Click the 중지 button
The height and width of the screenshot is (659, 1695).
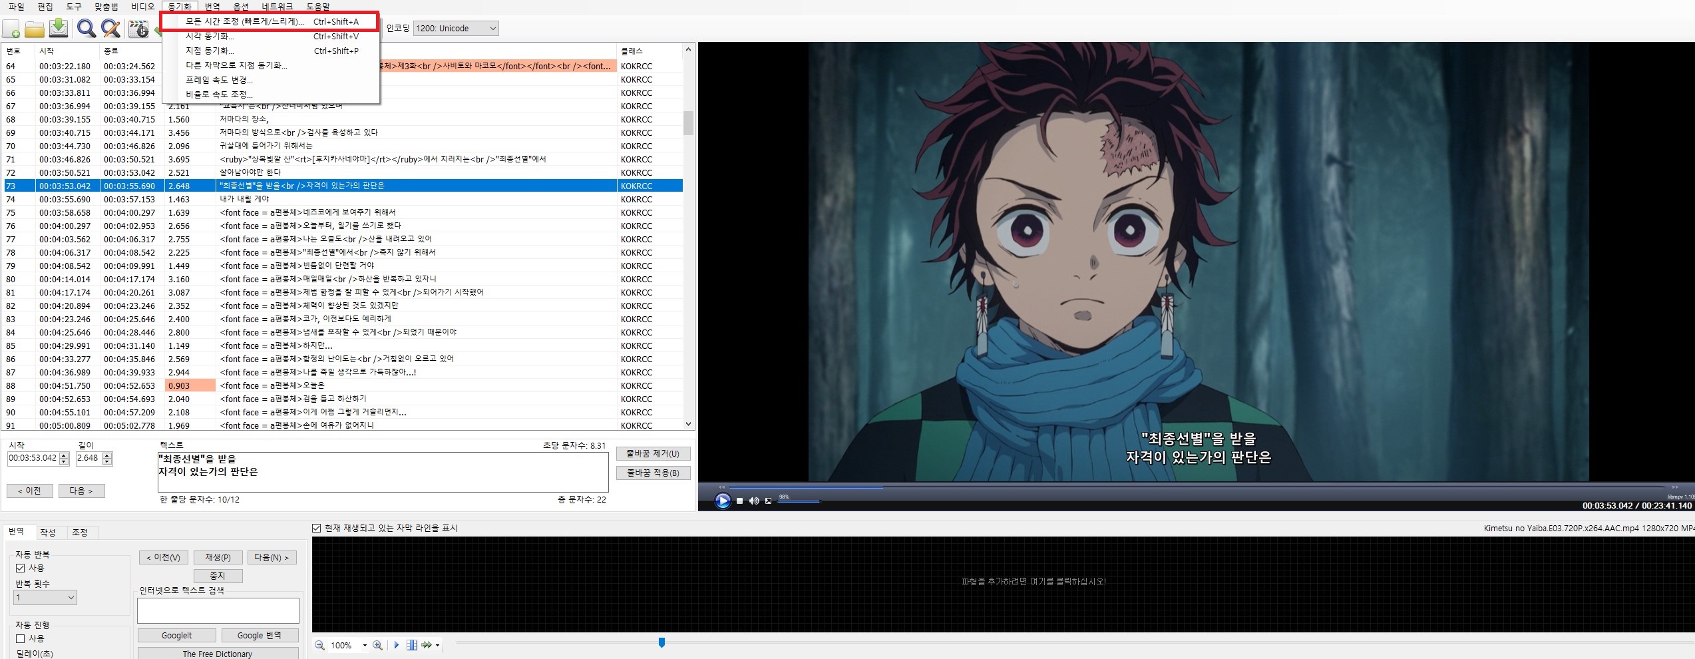(x=218, y=576)
